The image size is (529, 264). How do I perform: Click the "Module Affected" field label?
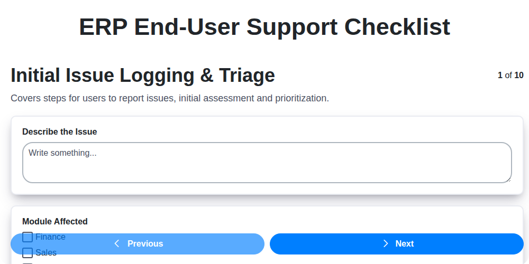pos(55,221)
